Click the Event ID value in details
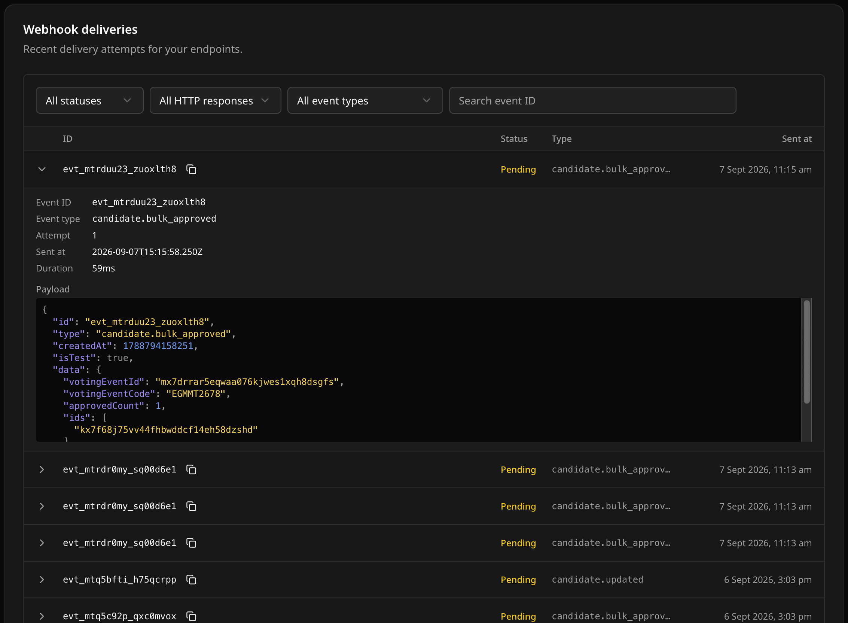This screenshot has height=623, width=848. click(x=149, y=202)
